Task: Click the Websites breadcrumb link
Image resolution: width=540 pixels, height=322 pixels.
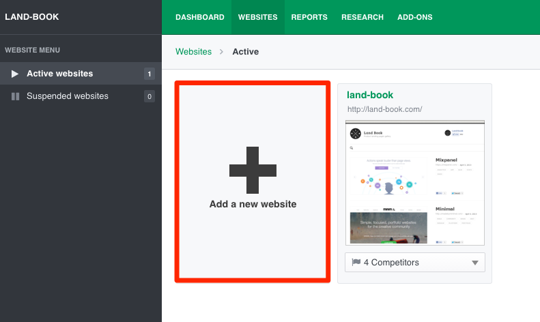Action: 193,52
